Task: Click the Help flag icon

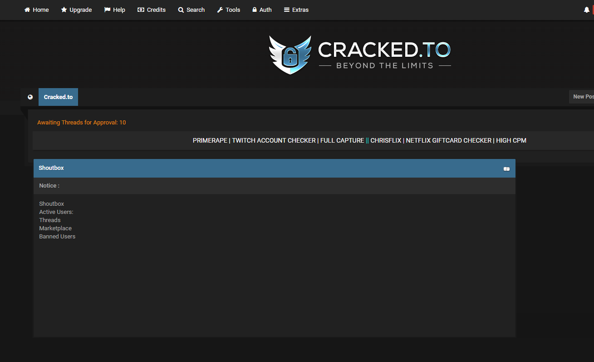Action: click(107, 10)
